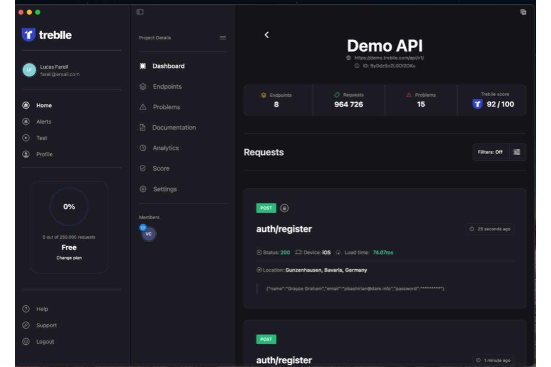
Task: Click the lock icon beside the POST badge
Action: (x=284, y=208)
